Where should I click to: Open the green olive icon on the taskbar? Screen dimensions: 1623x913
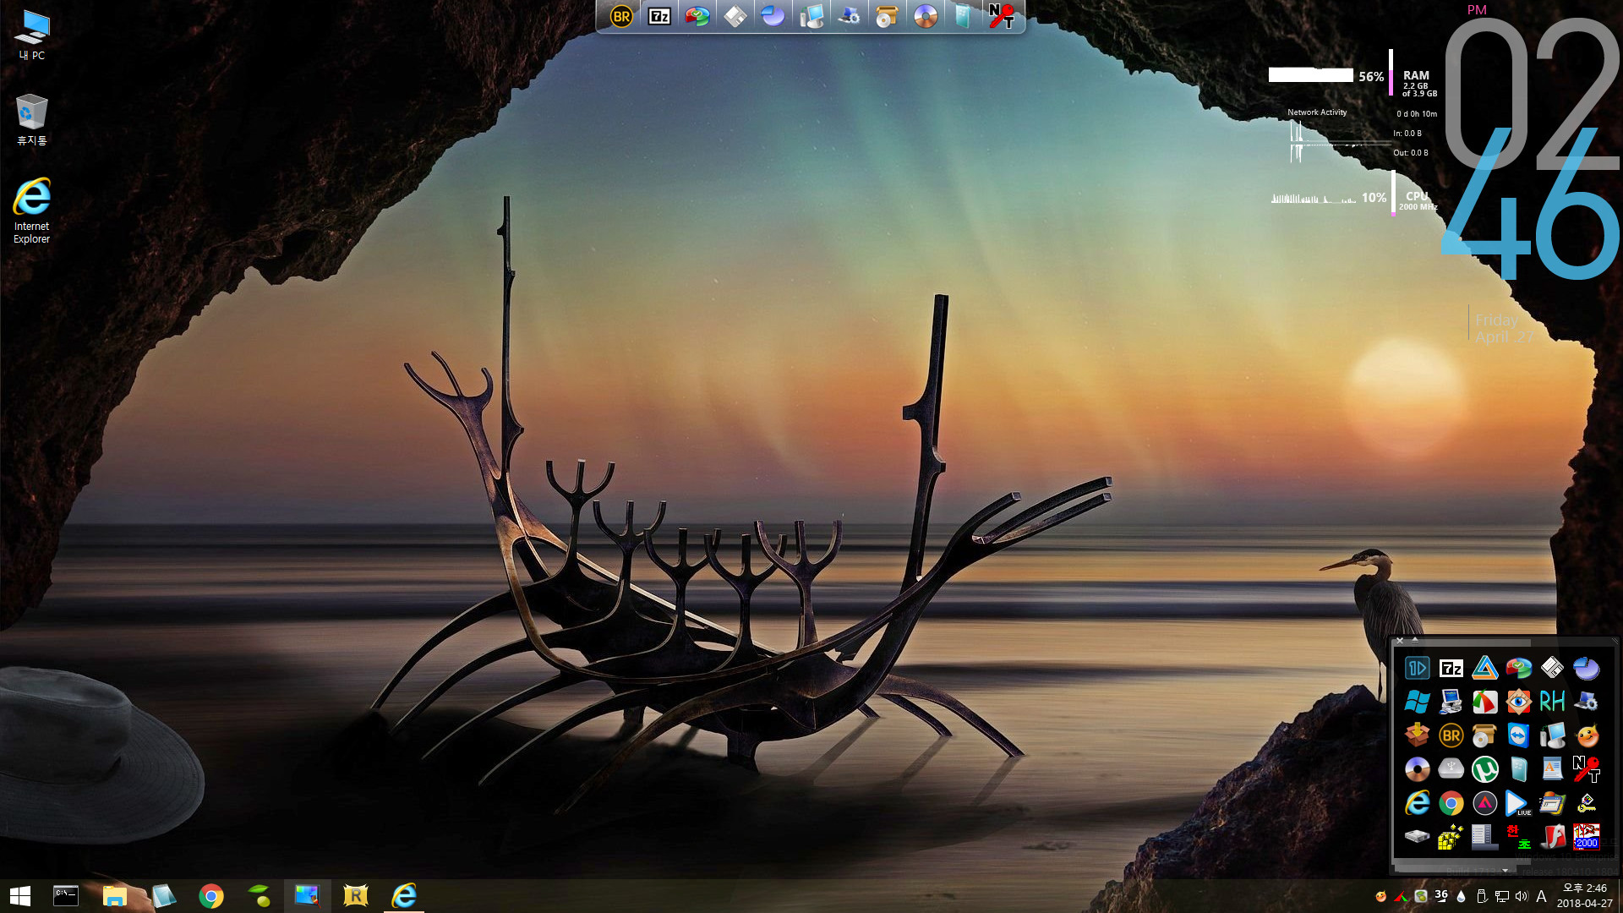pos(260,896)
